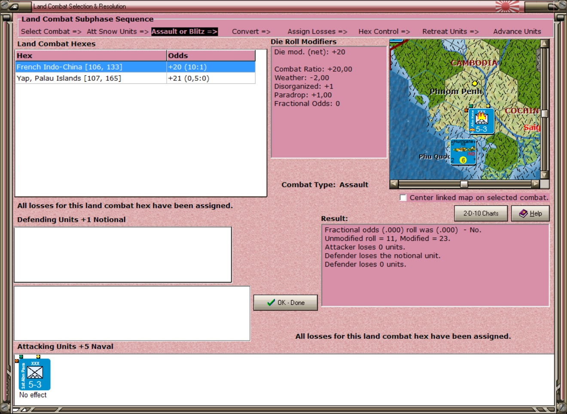Click Unmodified roll = 11 result line
This screenshot has height=414, width=567.
[387, 239]
